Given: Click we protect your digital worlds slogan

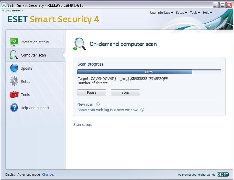Looking at the screenshot, I should [196, 175].
